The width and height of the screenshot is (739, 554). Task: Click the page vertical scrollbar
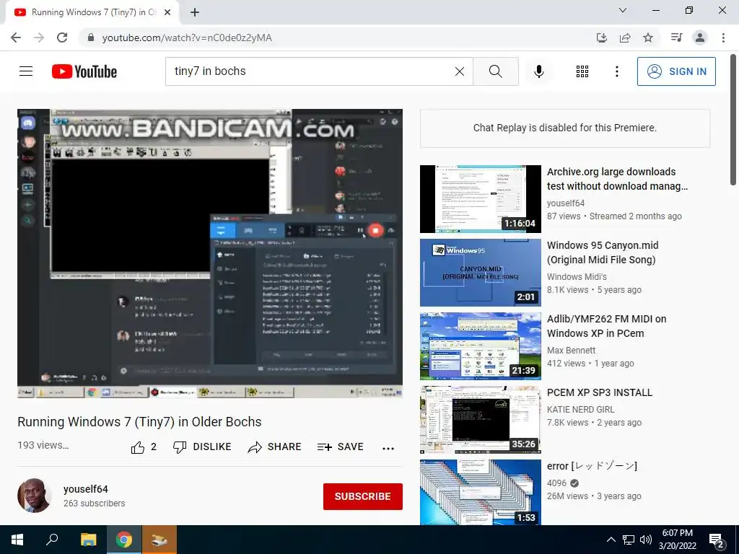tap(733, 120)
